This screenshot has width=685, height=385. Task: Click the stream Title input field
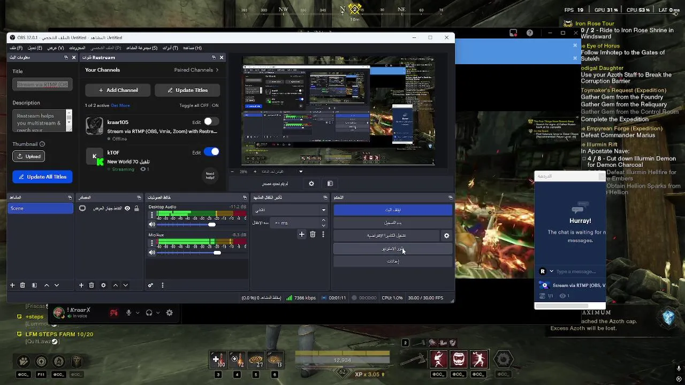click(42, 84)
